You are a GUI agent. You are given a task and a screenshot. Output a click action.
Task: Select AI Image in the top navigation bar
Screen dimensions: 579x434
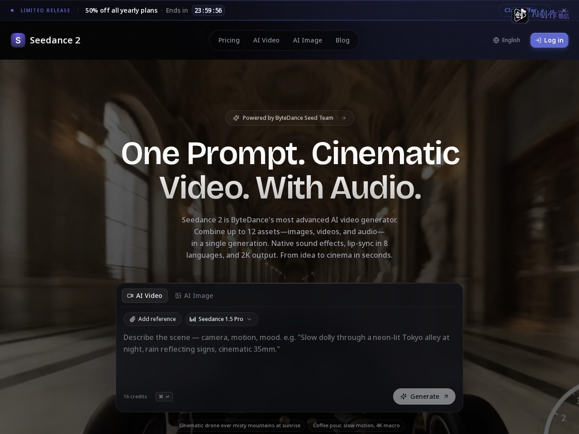coord(308,40)
